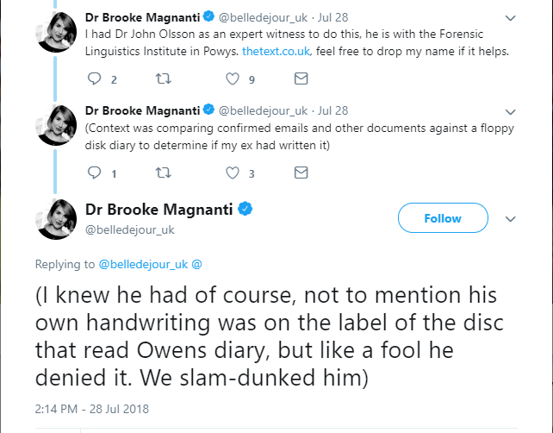The image size is (553, 433).
Task: Open the main tweet's Dr Brooke Magnanti name
Action: click(x=160, y=210)
